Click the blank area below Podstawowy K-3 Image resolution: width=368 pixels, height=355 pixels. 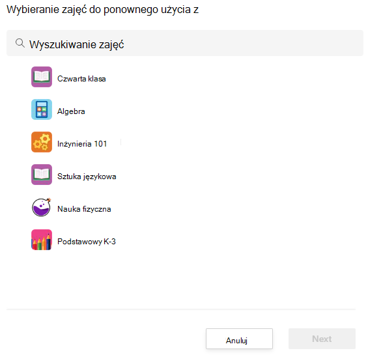tap(181, 279)
